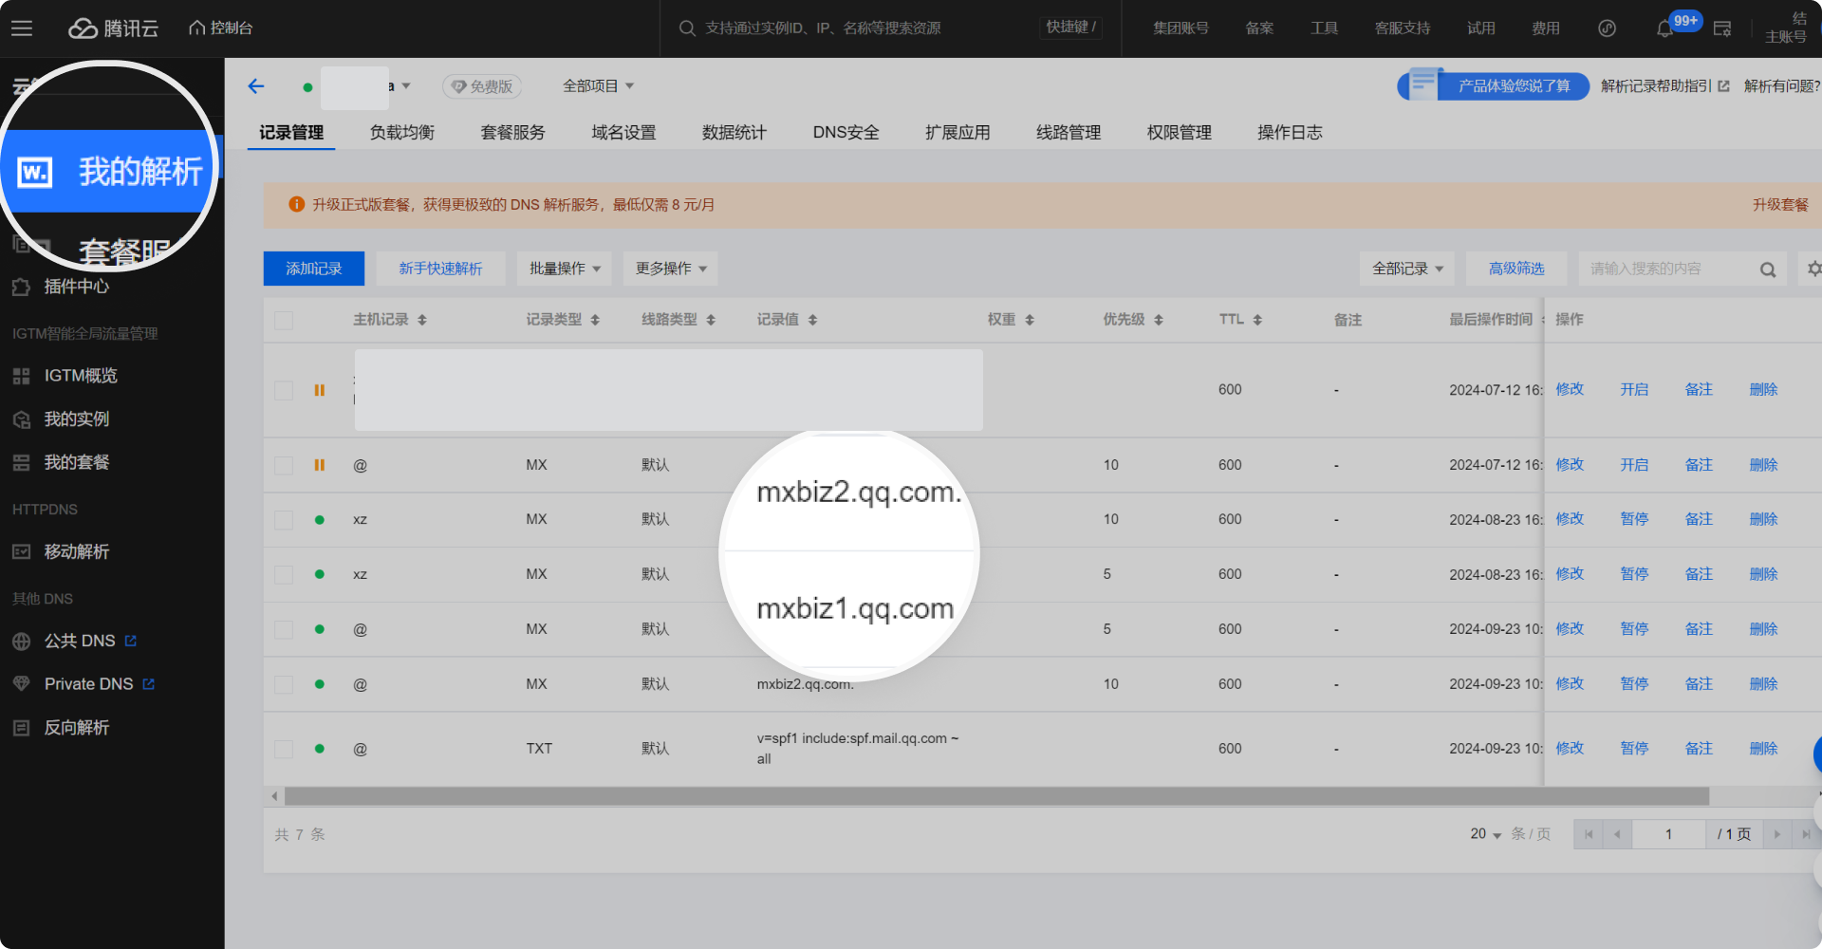Expand the 批量操作 dropdown
The width and height of the screenshot is (1822, 949).
(x=565, y=269)
